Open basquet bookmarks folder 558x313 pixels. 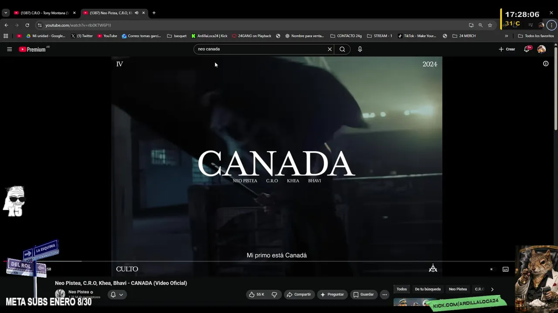177,36
